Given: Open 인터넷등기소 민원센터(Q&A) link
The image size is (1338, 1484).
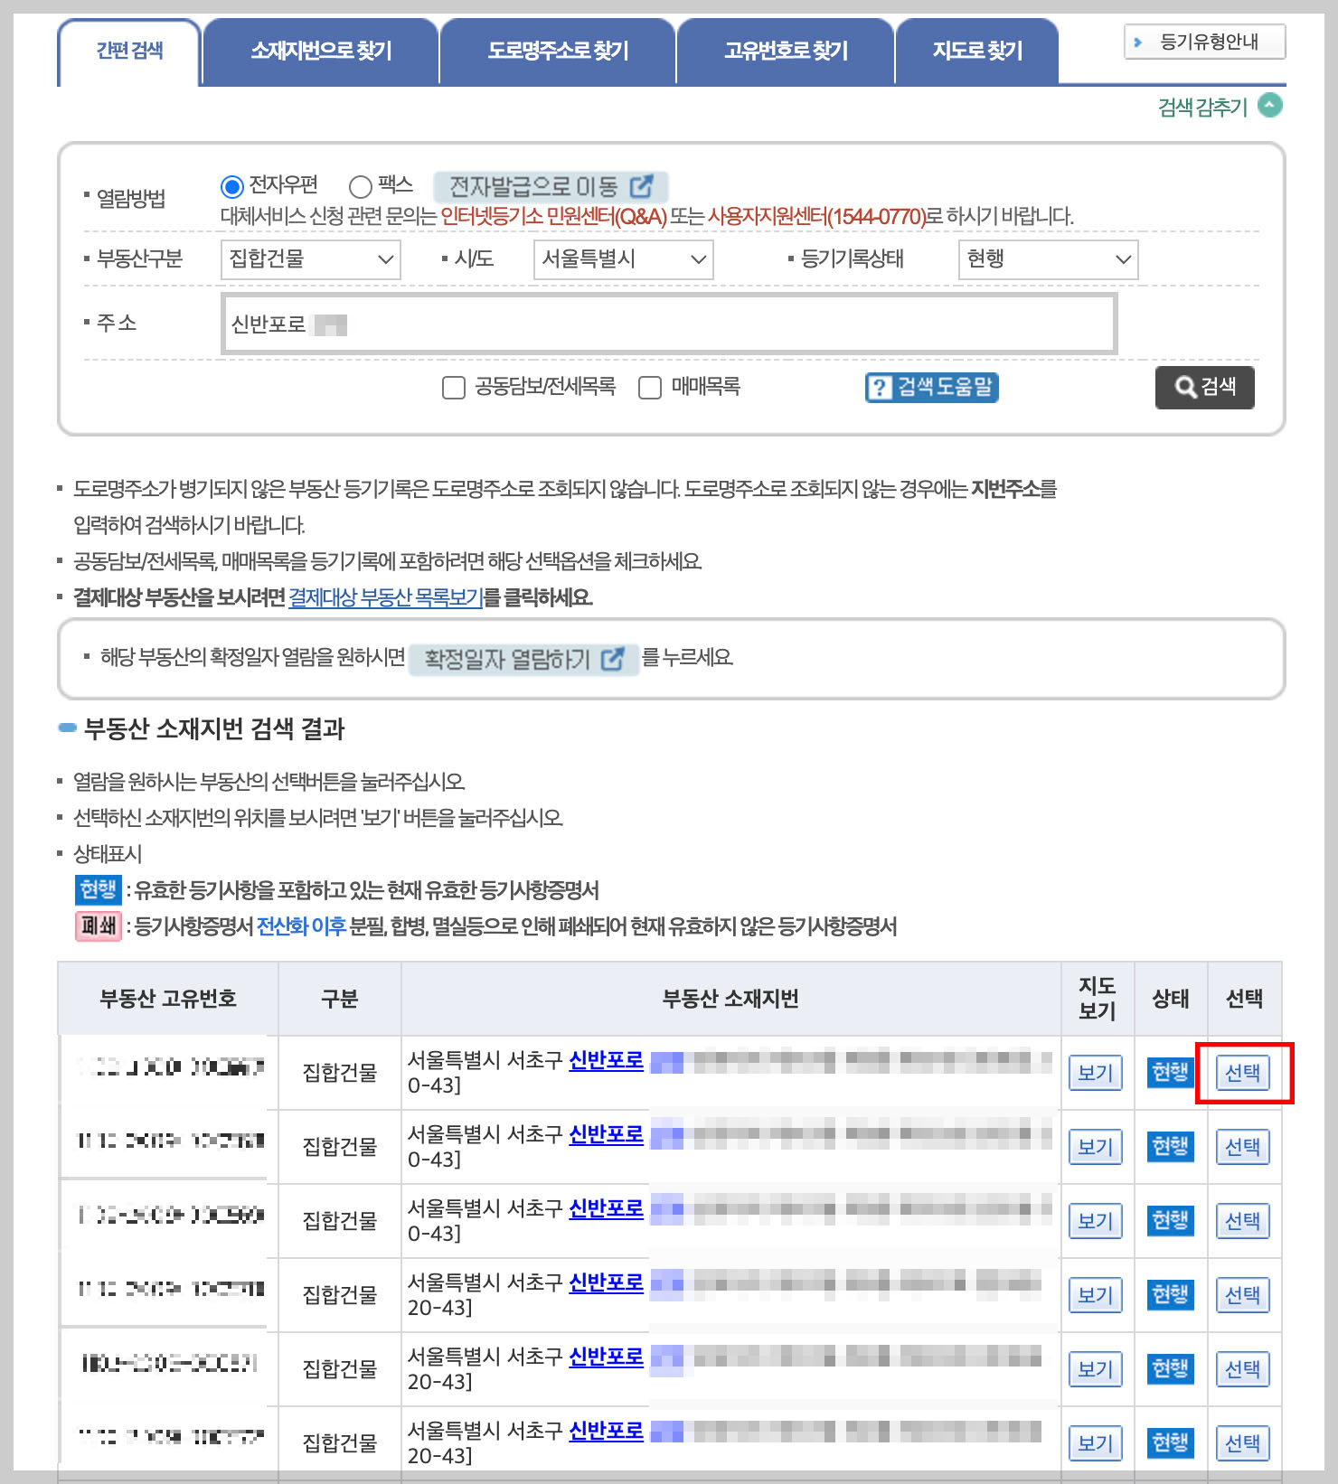Looking at the screenshot, I should tap(553, 217).
